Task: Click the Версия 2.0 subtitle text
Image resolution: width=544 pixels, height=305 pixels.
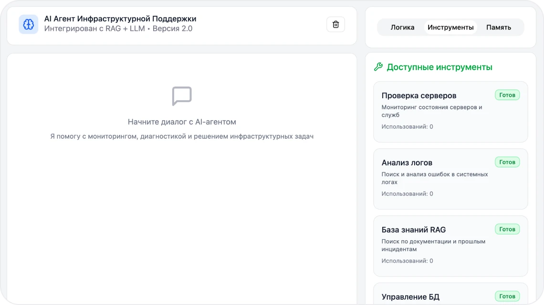Action: coord(172,29)
